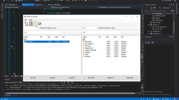Viewport: 179px width, 100px height.
Task: Click the left panel C:\ path field
Action: pyautogui.click(x=43, y=32)
